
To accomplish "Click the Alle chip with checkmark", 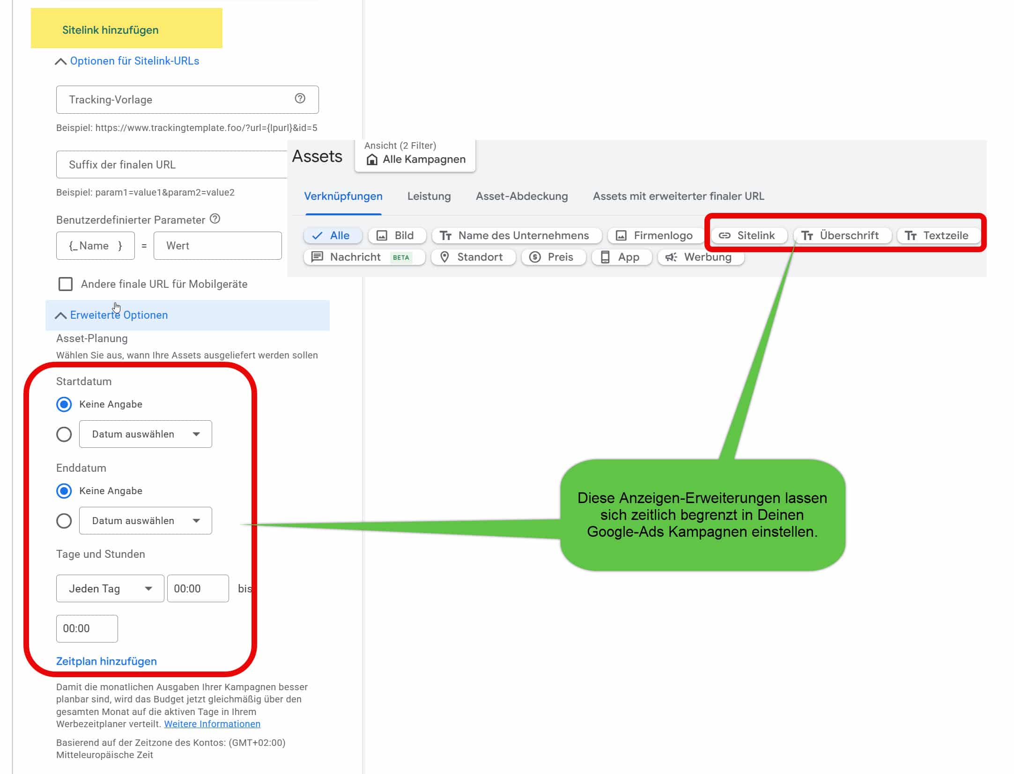I will (333, 235).
